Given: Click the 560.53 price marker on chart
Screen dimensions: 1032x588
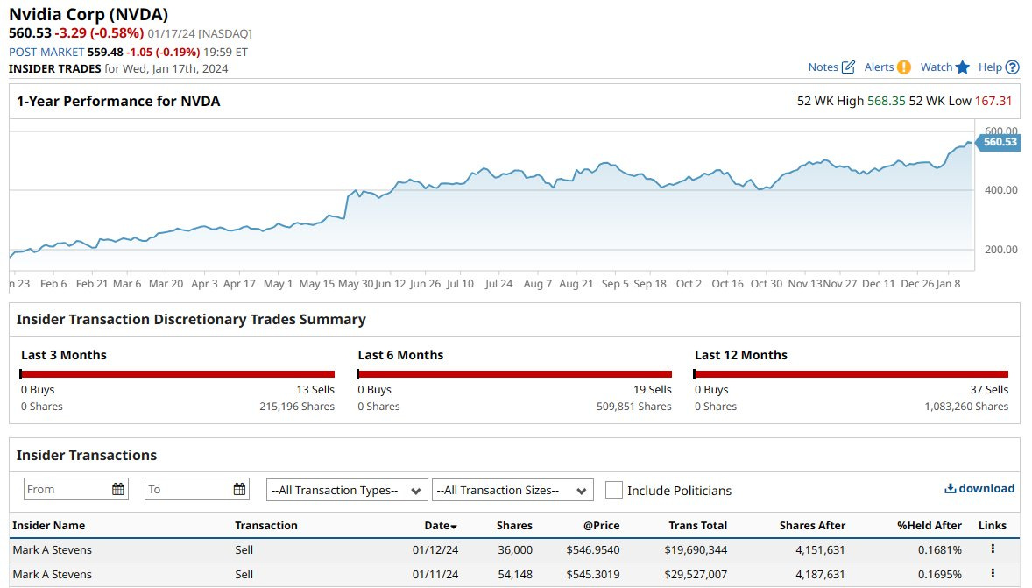Looking at the screenshot, I should click(x=998, y=142).
